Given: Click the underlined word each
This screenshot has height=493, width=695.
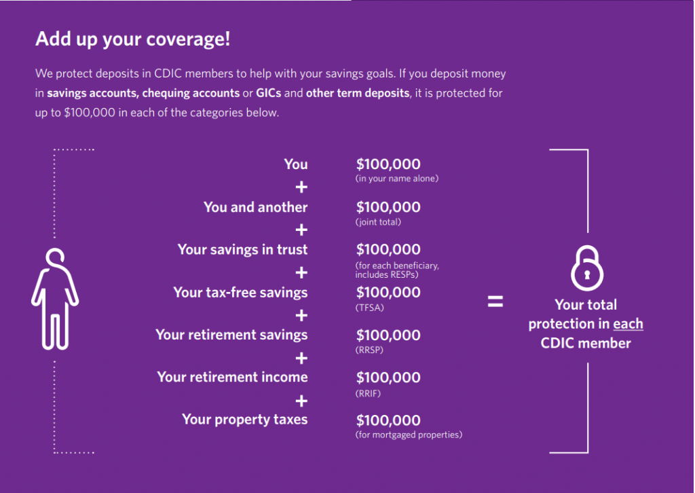Looking at the screenshot, I should click(628, 324).
